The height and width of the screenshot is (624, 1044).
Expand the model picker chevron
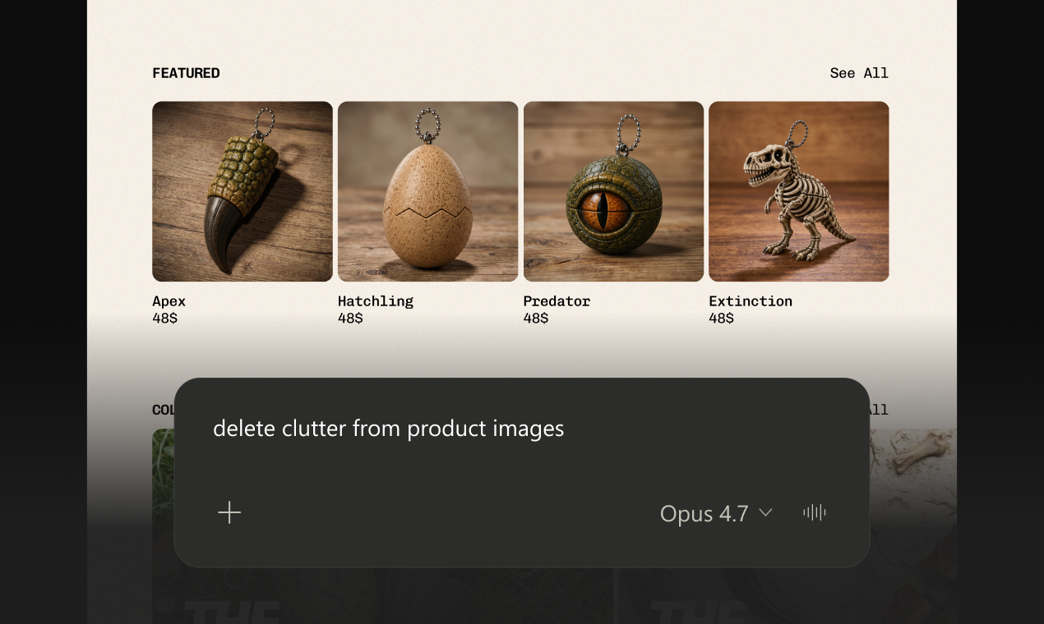click(x=765, y=513)
